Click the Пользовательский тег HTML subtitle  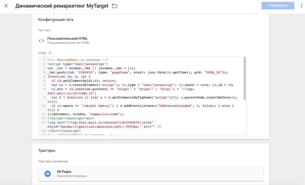click(x=68, y=43)
